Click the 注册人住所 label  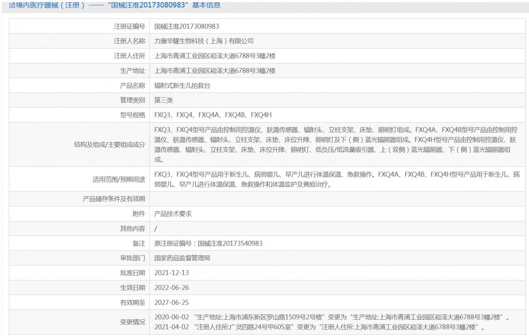click(x=129, y=56)
